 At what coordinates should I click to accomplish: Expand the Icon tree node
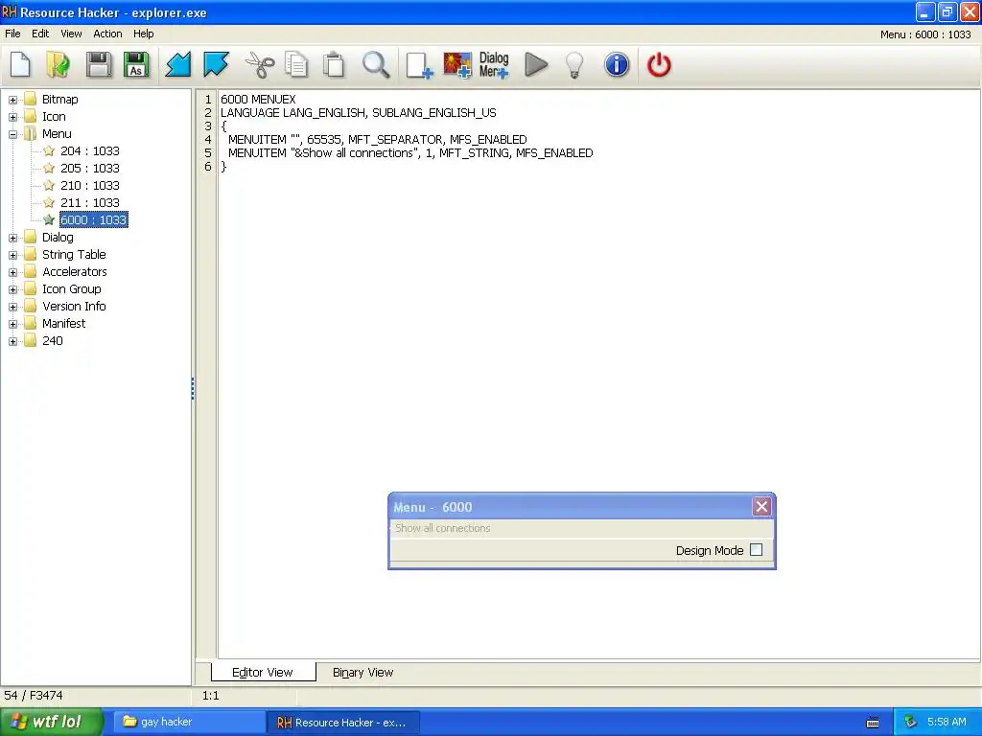(x=12, y=117)
